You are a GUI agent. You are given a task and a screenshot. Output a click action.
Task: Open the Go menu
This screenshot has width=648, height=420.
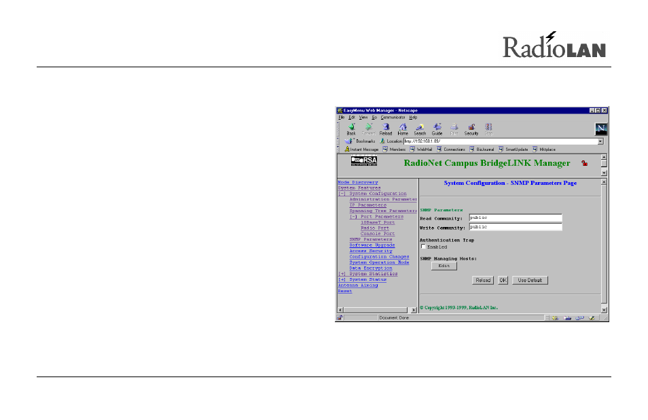[x=374, y=118]
